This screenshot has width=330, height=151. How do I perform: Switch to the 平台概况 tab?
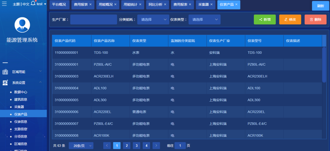point(59,5)
